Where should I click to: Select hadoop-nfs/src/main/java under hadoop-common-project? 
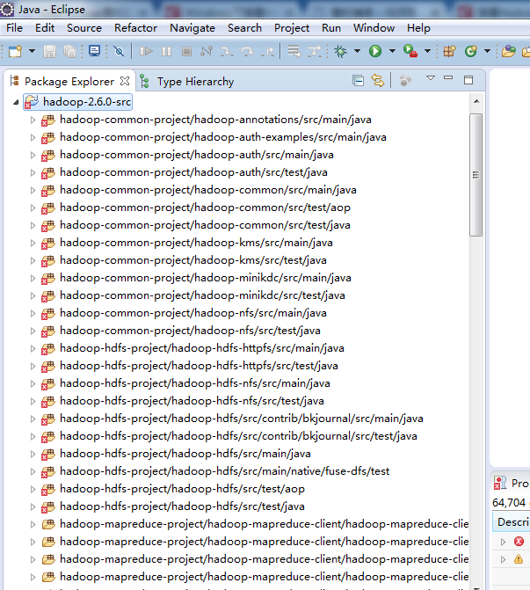[x=193, y=313]
